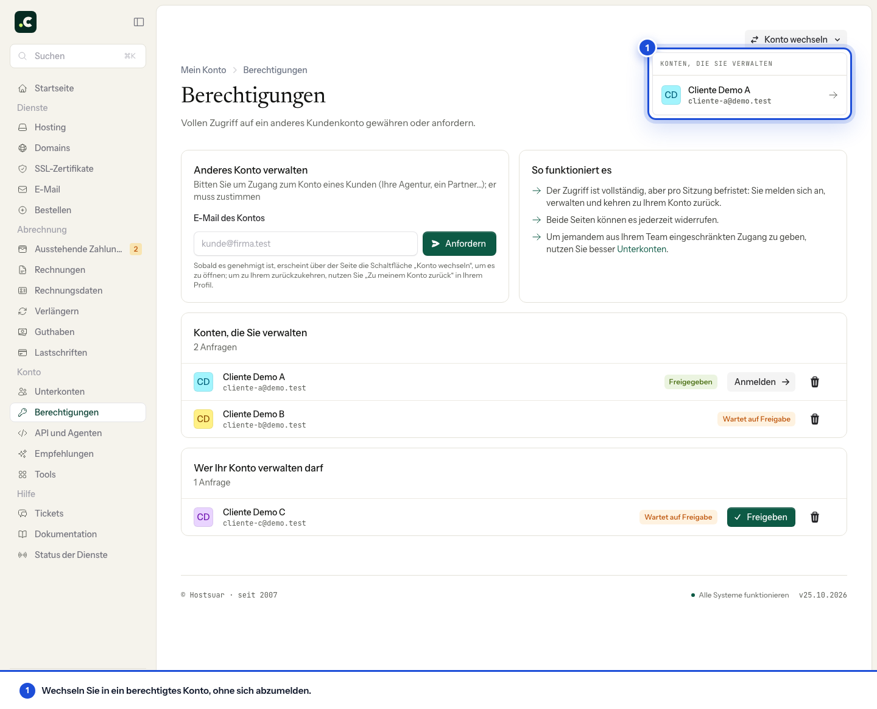877x709 pixels.
Task: Open Unterkonten in the sidebar
Action: click(78, 392)
